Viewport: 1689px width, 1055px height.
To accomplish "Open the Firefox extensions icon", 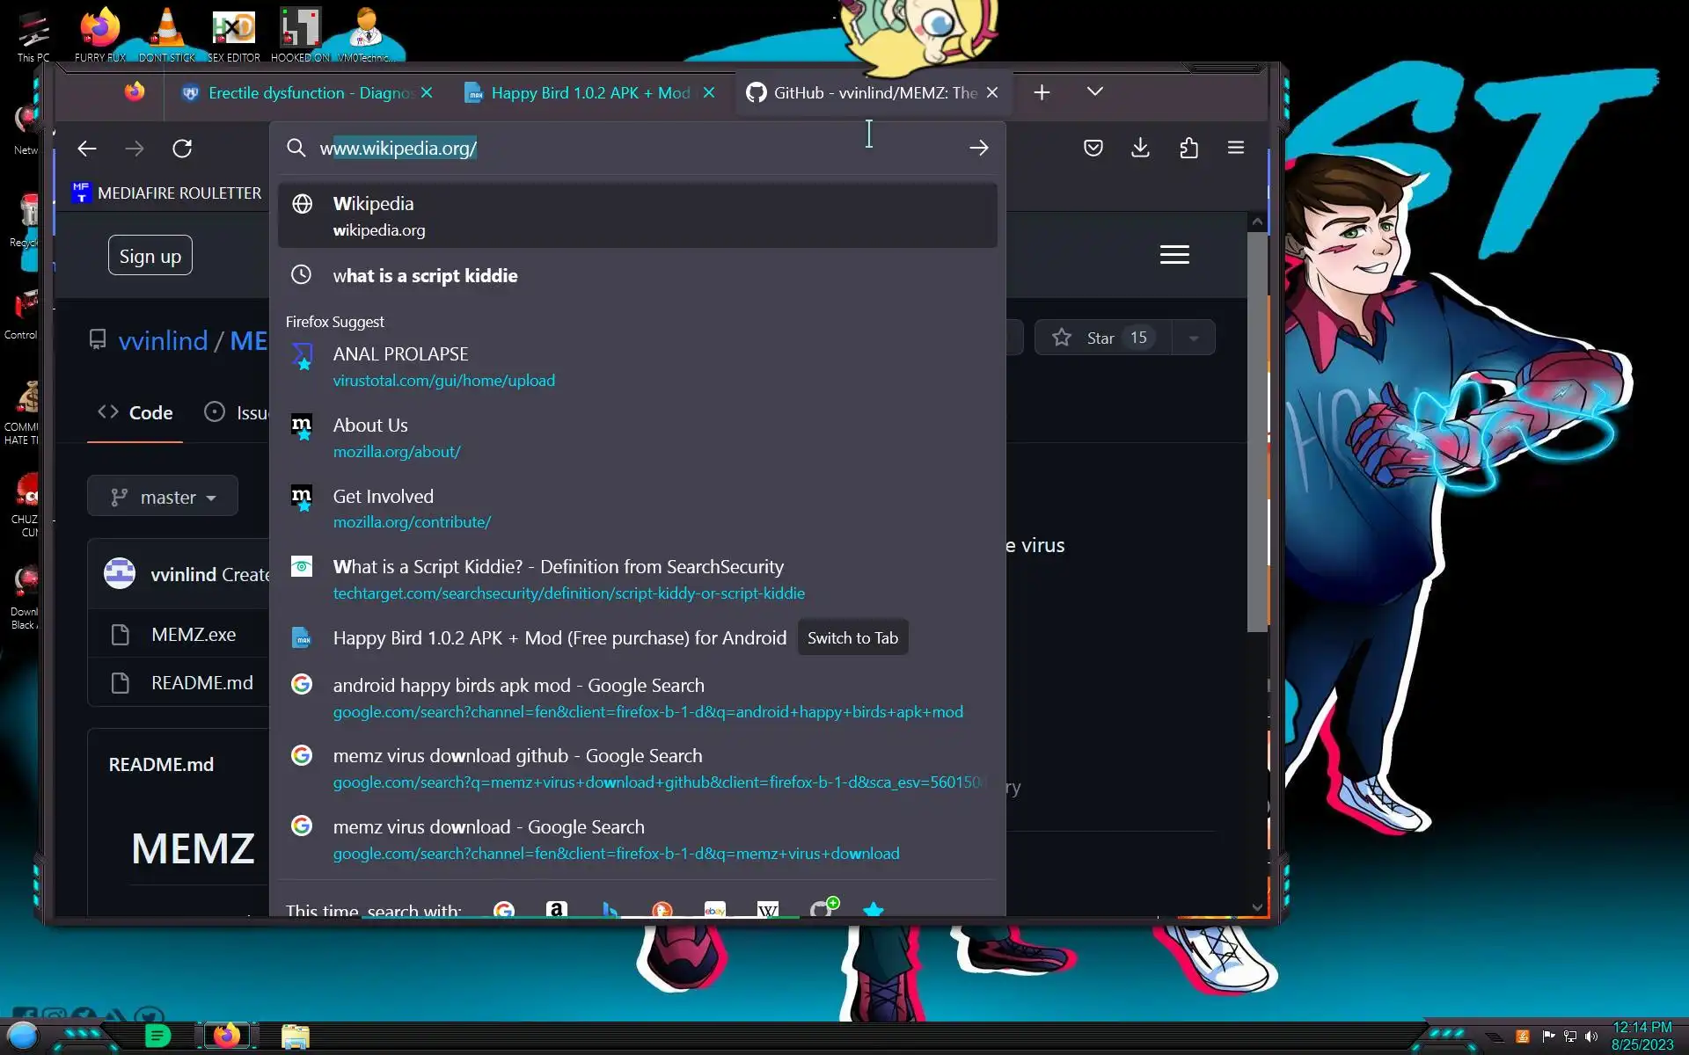I will tap(1188, 148).
